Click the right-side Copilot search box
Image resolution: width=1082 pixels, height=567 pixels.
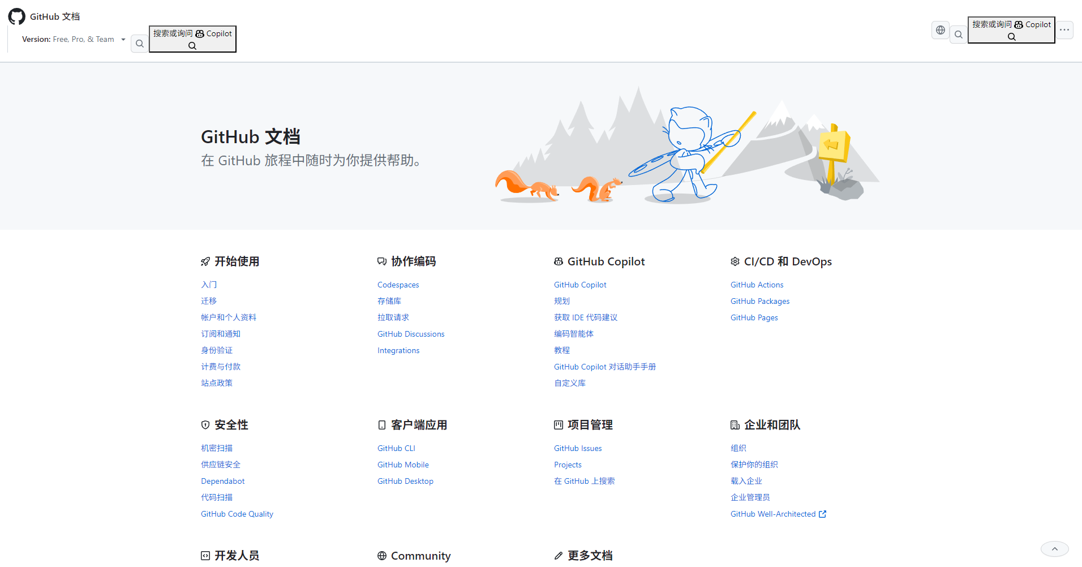1011,30
